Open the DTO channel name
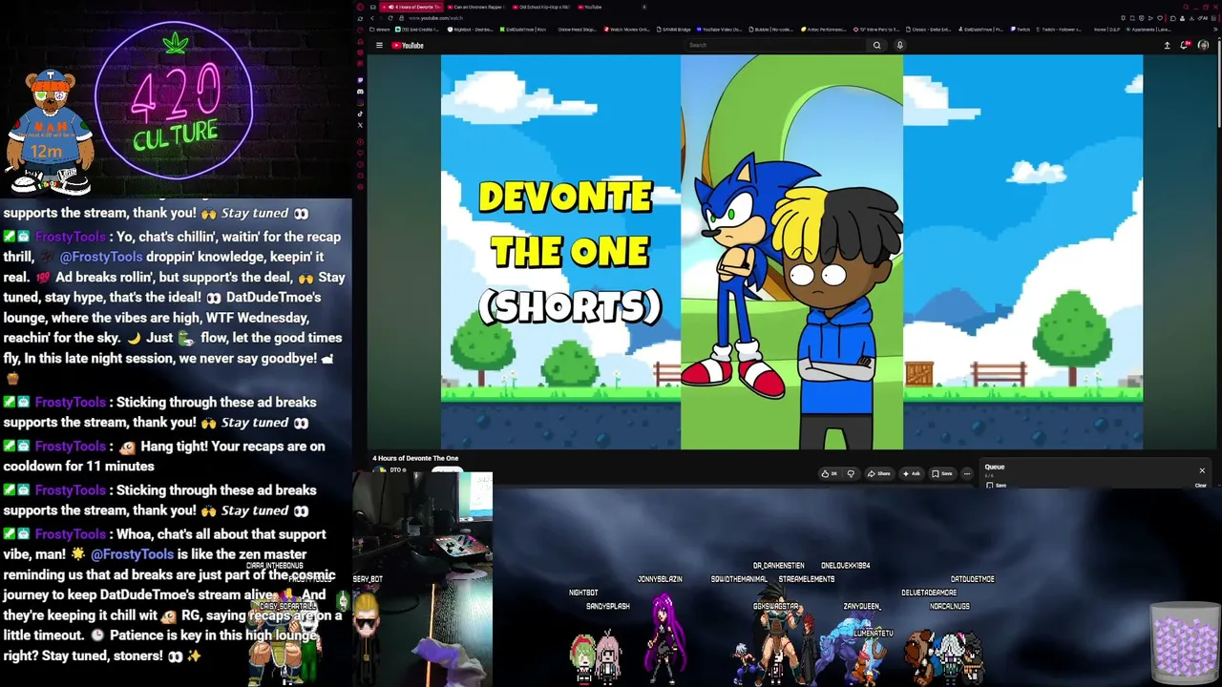The image size is (1222, 687). coord(397,470)
